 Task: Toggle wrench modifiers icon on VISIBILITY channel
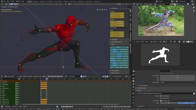(x=16, y=83)
